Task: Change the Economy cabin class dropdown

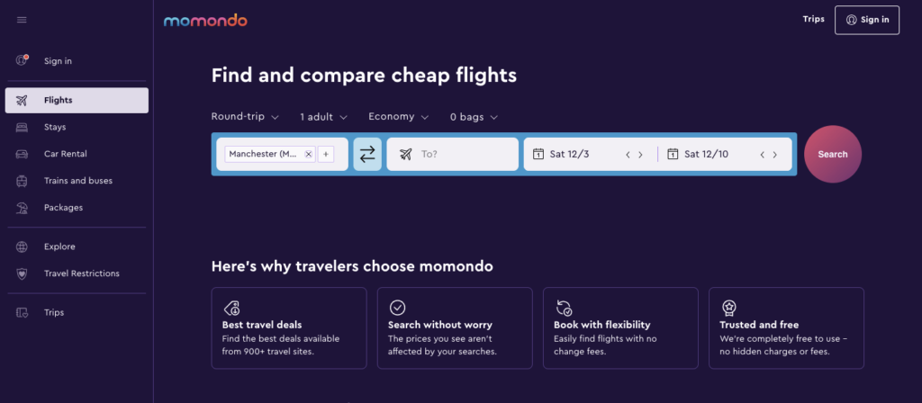Action: point(398,117)
